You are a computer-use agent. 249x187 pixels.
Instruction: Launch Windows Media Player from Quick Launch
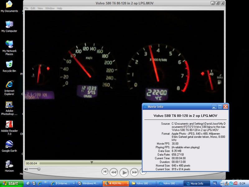click(34, 183)
